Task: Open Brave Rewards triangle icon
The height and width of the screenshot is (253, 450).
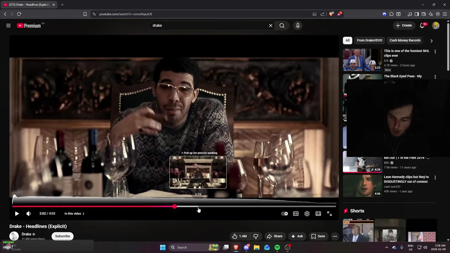Action: pyautogui.click(x=339, y=14)
